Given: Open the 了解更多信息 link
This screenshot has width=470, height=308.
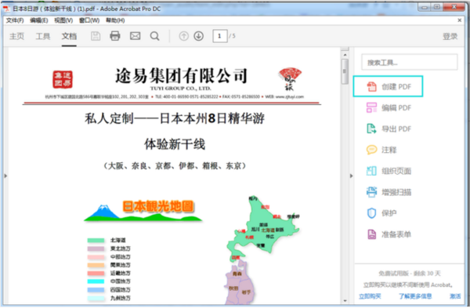Looking at the screenshot, I should (415, 296).
